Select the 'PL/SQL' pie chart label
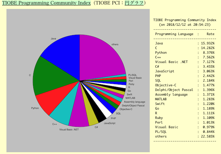 (132, 75)
